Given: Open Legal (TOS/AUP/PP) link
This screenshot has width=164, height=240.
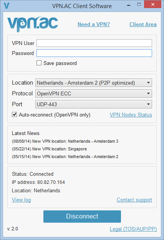Looking at the screenshot, I should pos(133,229).
